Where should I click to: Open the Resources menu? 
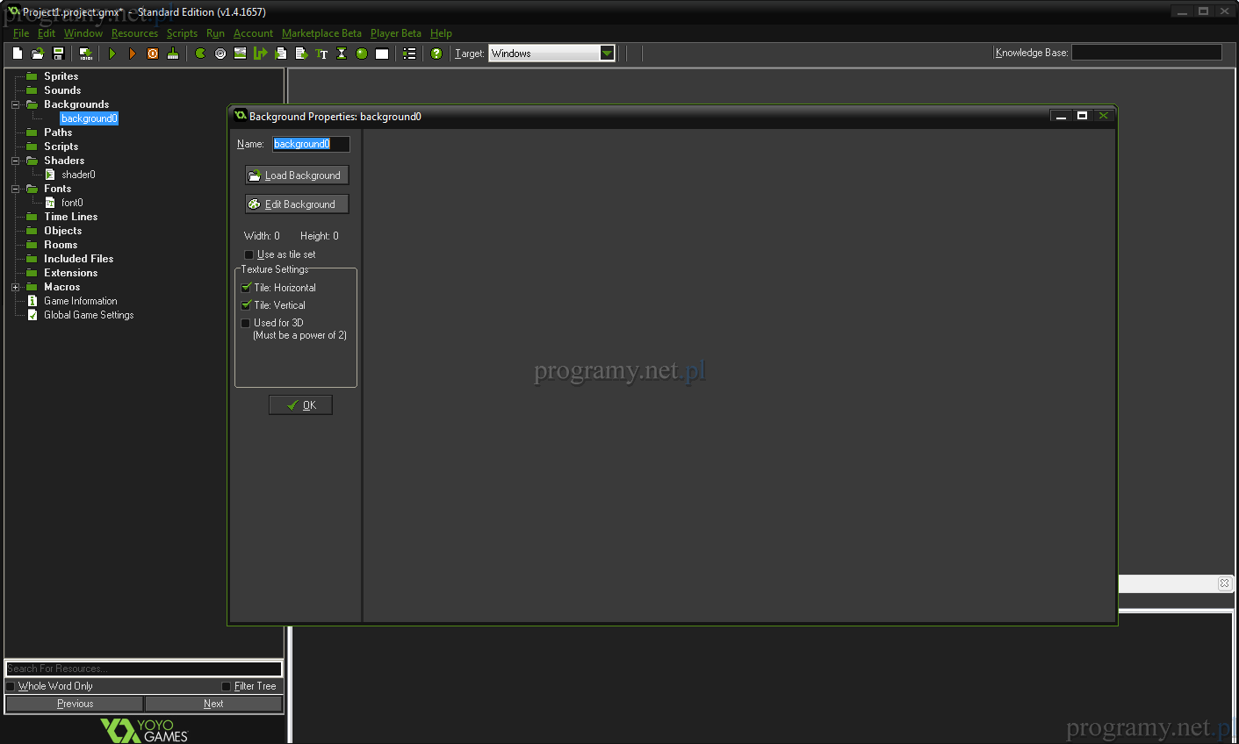tap(134, 33)
